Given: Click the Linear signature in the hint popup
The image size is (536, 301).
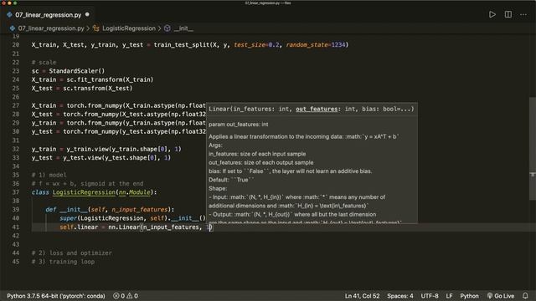Looking at the screenshot, I should pyautogui.click(x=311, y=109).
